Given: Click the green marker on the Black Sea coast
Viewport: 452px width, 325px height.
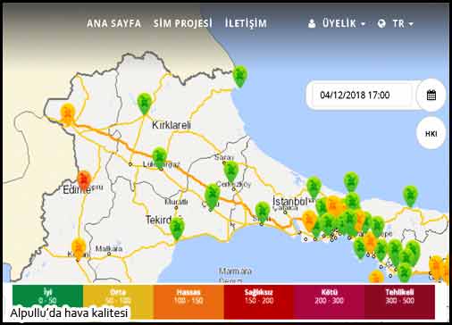Looking at the screenshot, I should tap(240, 76).
